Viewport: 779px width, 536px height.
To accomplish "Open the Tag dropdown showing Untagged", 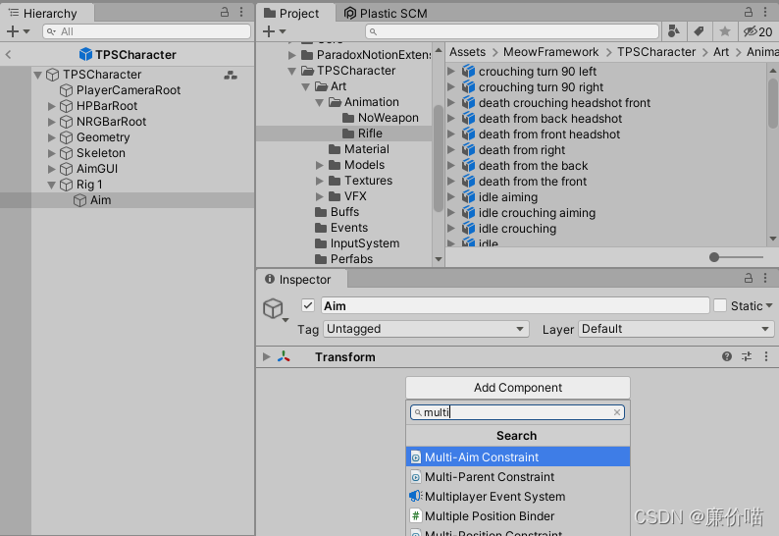I will point(426,329).
